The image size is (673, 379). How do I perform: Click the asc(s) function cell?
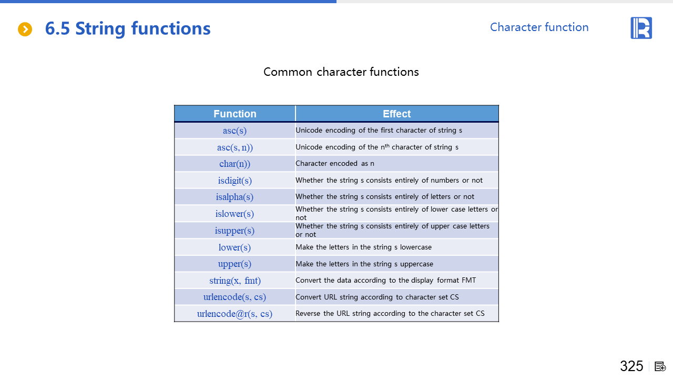tap(234, 131)
